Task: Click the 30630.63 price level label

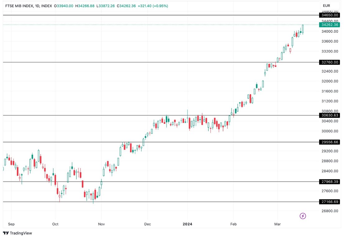Action: (x=329, y=115)
